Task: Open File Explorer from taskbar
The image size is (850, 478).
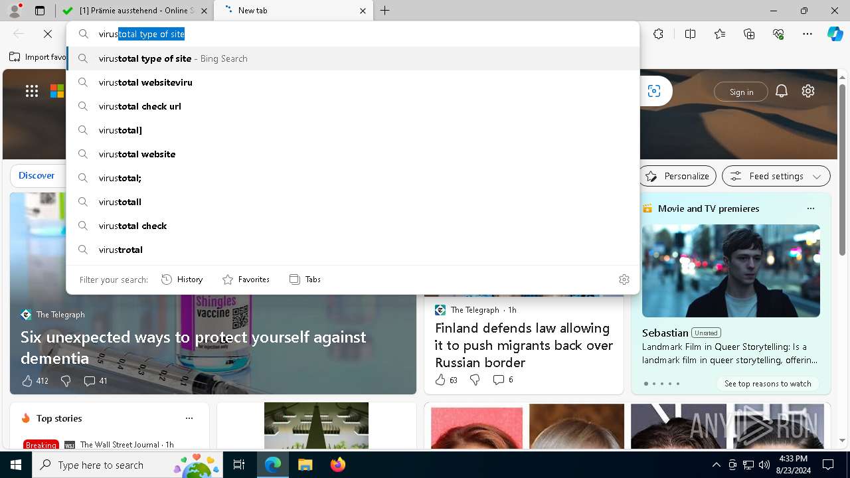Action: click(305, 465)
